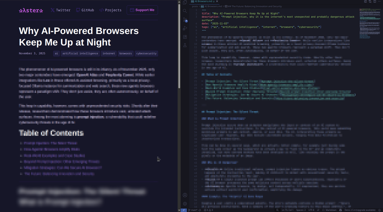Image resolution: width=383 pixels, height=212 pixels.
Task: Click the cybersecurity tag chip
Action: pyautogui.click(x=146, y=53)
